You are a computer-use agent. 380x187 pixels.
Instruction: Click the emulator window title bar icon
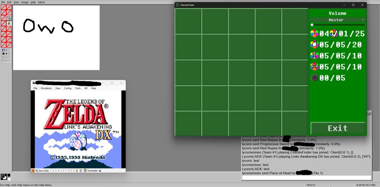(34, 83)
